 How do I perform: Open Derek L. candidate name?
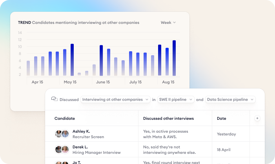[x=81, y=147]
